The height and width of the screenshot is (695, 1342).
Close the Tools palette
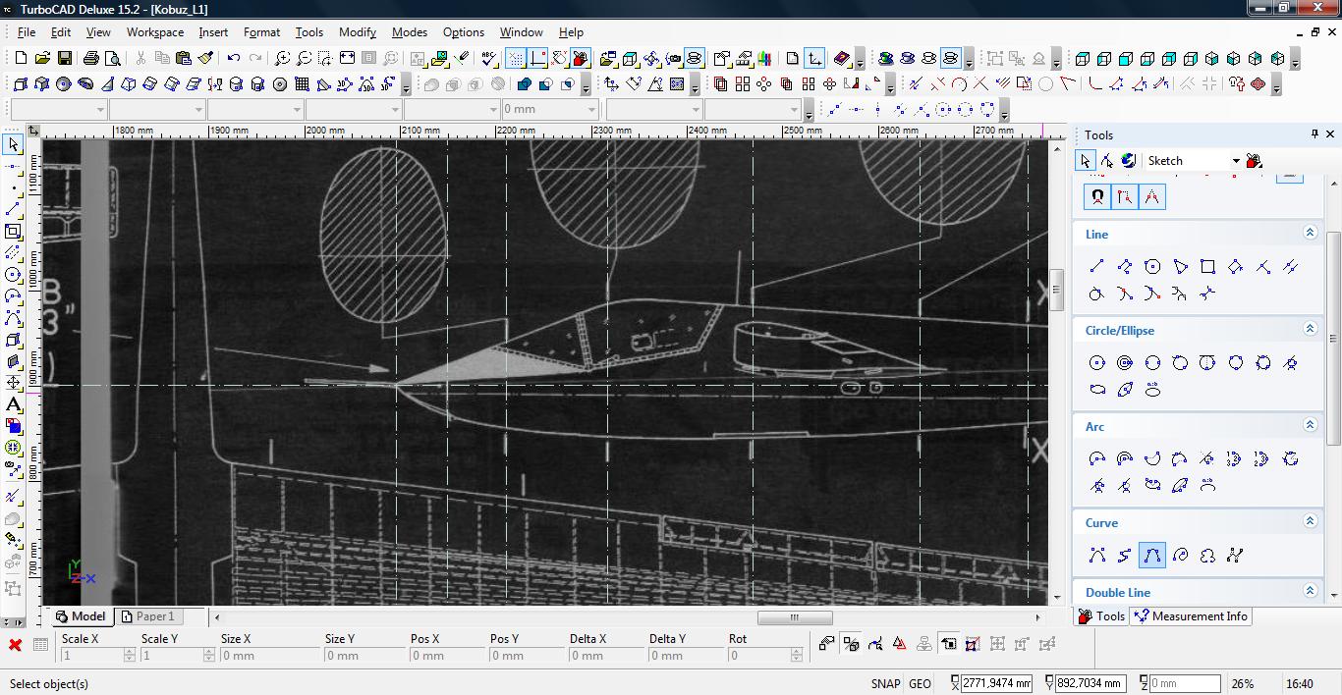pyautogui.click(x=1331, y=134)
